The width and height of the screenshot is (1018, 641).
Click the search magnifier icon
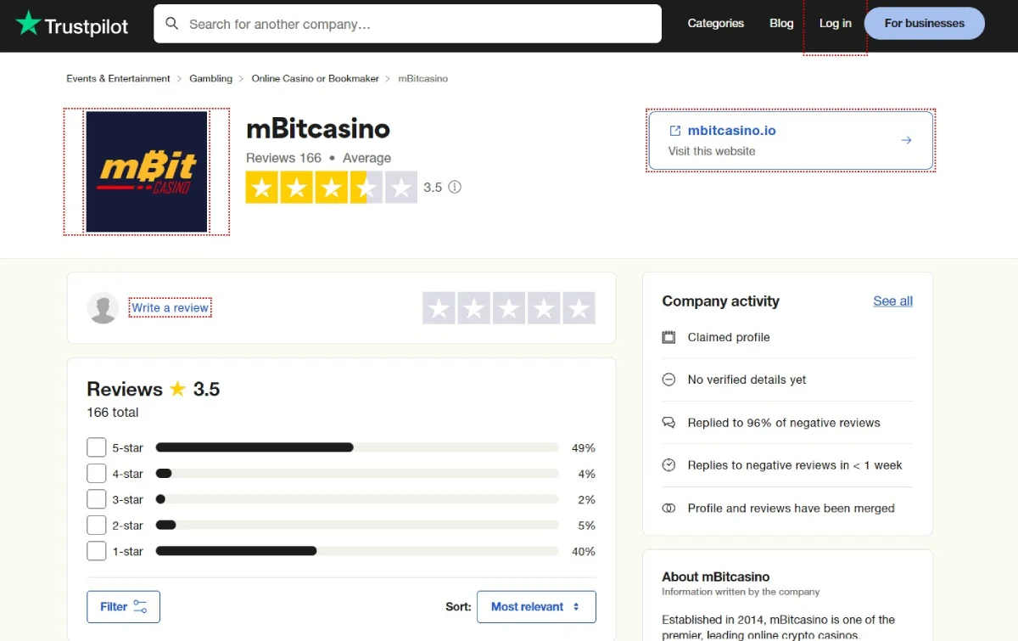point(172,24)
